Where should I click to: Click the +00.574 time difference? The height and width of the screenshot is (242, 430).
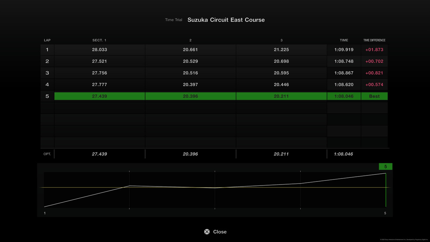click(374, 84)
